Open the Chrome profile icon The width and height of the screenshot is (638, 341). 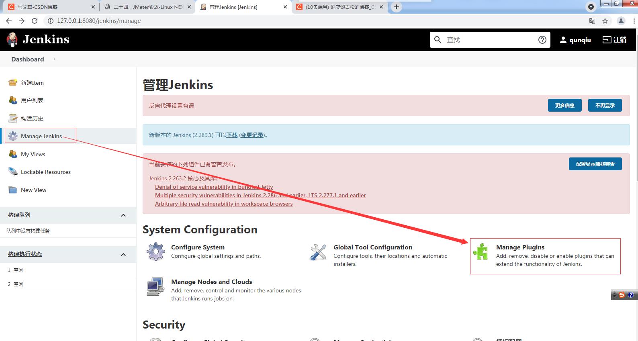(621, 21)
